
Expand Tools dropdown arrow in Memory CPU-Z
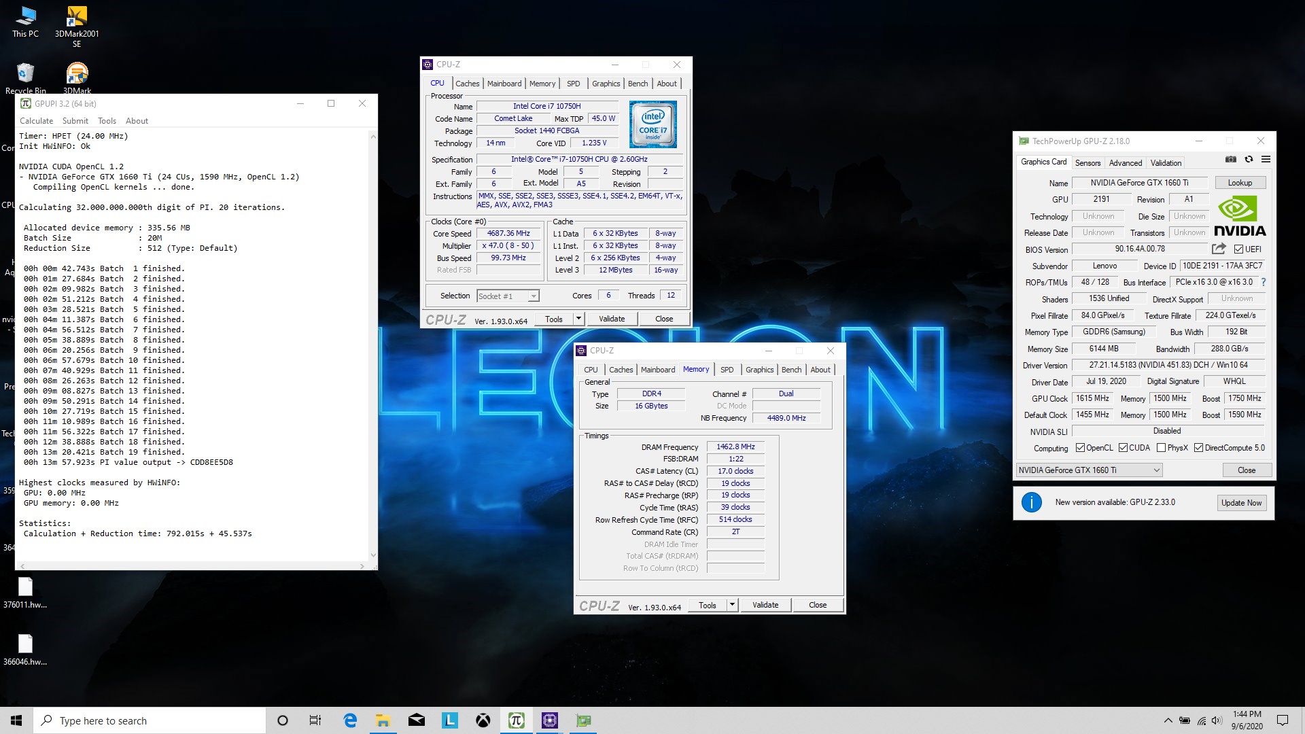point(732,605)
